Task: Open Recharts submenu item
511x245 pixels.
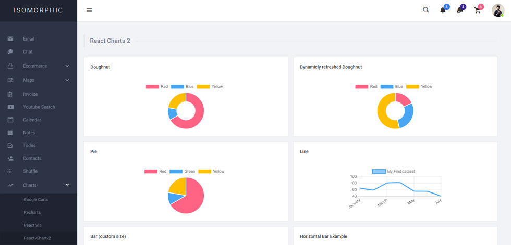Action: click(32, 213)
